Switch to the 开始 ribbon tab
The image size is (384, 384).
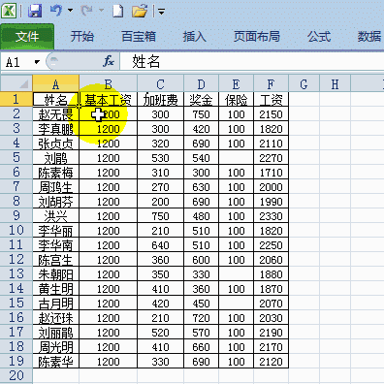82,36
